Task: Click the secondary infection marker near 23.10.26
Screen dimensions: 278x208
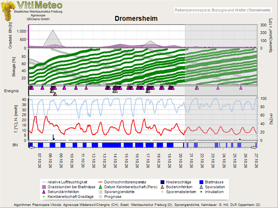Action: (218, 88)
